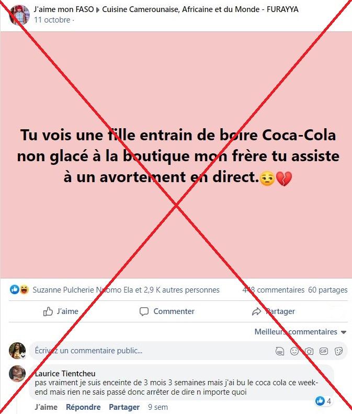Click the thumbs-up J'aime icon
This screenshot has height=414, width=352.
pos(48,311)
